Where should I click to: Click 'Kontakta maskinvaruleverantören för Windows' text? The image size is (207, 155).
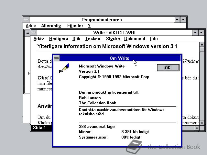pos(122,110)
